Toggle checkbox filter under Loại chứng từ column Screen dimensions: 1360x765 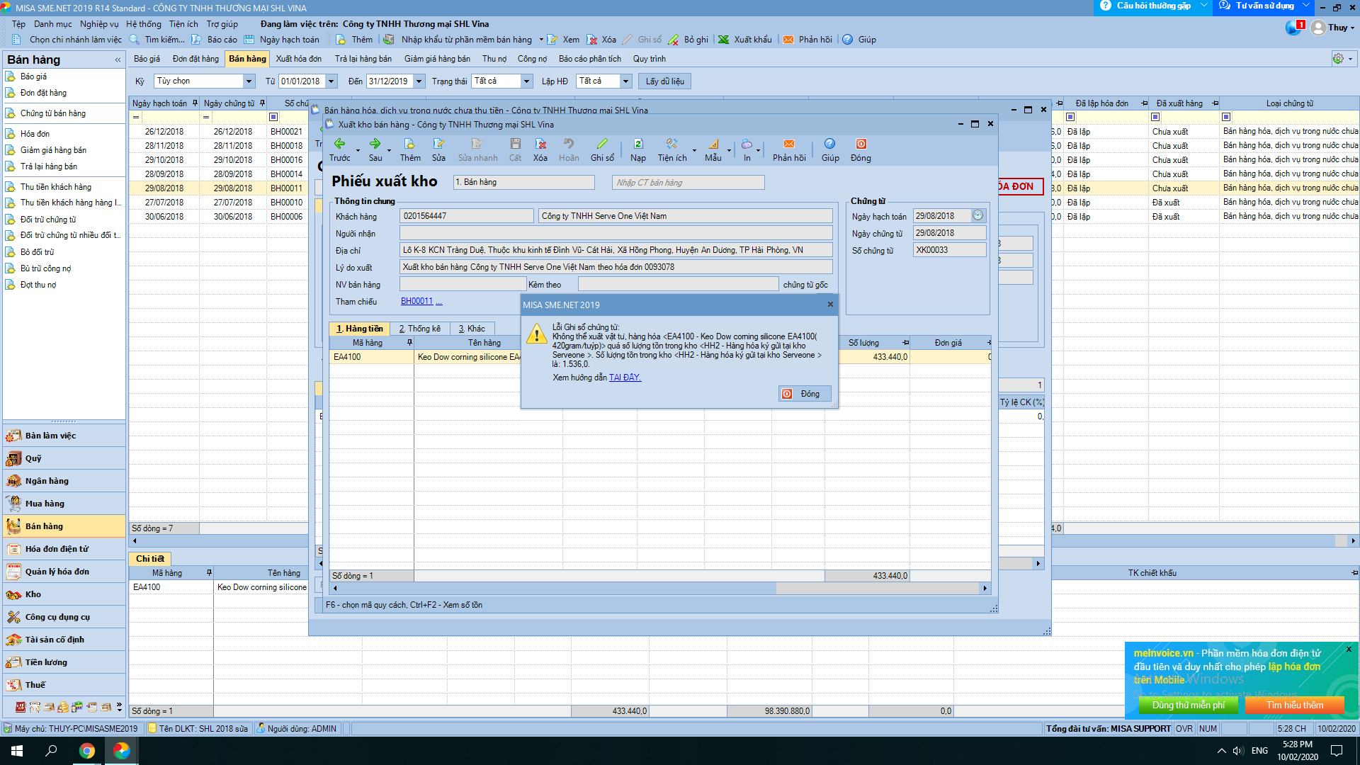click(1226, 117)
